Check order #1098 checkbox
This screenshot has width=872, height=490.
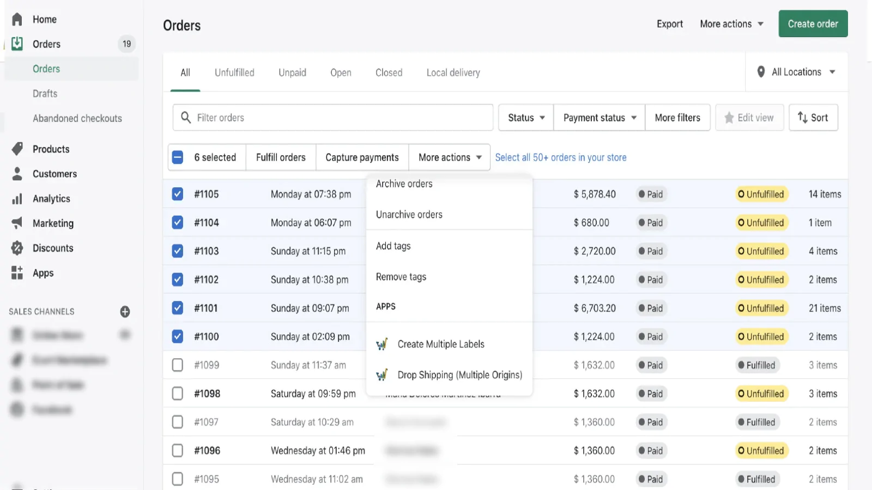click(x=178, y=394)
